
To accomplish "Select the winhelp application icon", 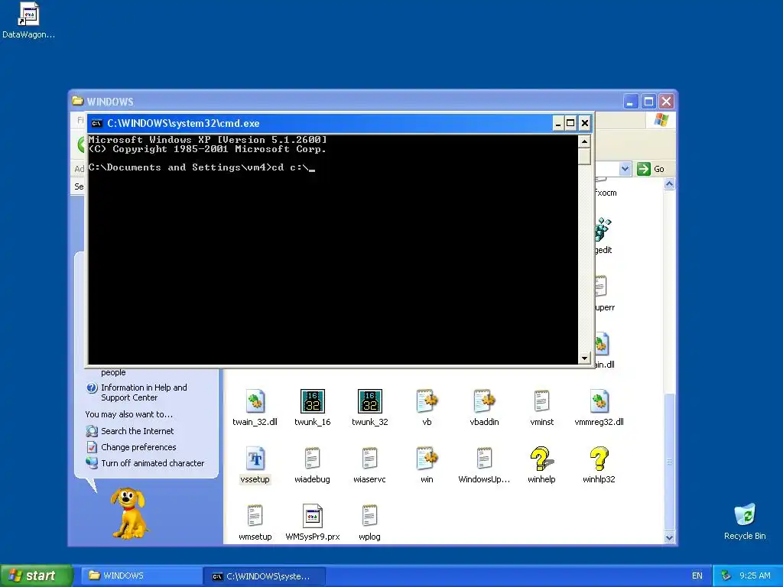I will click(542, 459).
